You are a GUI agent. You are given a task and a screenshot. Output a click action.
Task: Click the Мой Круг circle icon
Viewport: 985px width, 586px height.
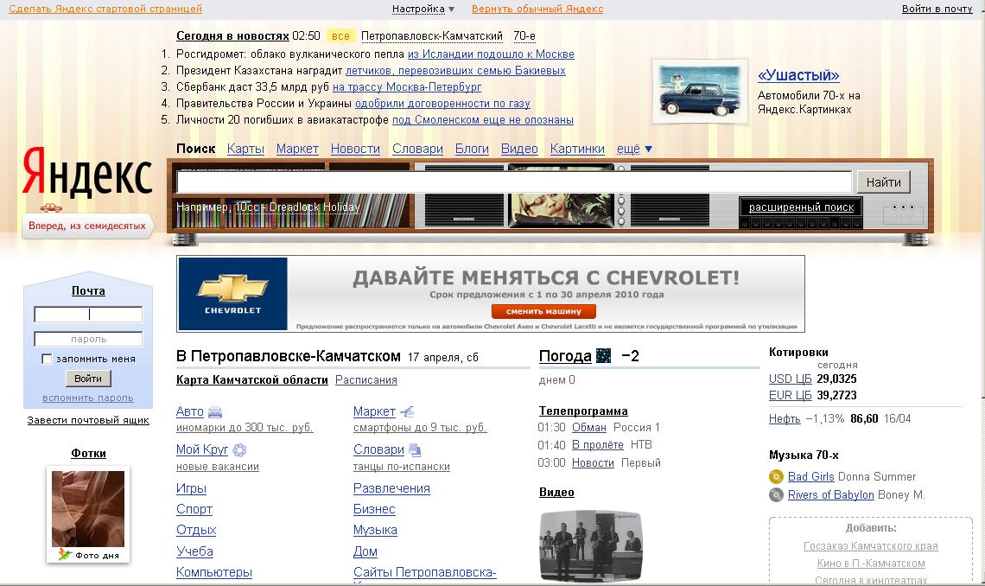coord(239,449)
